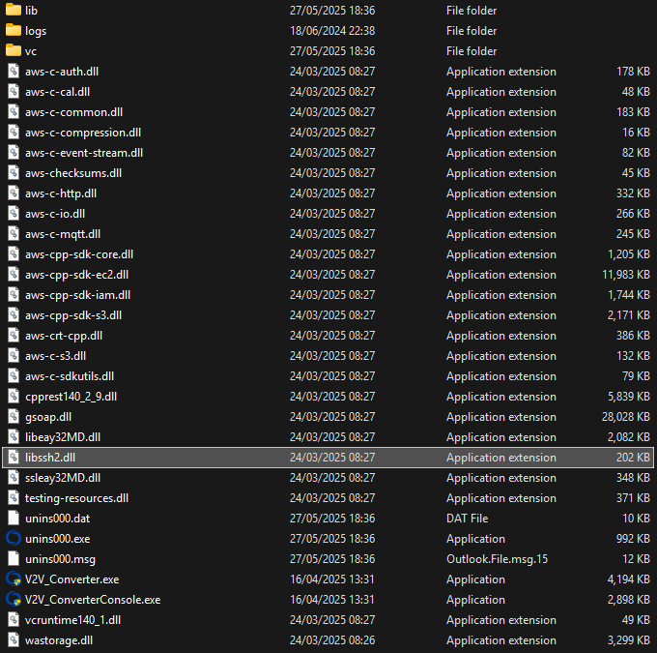
Task: Click the aws-c-io.dll file icon
Action: [x=14, y=213]
